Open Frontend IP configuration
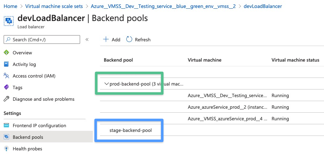This screenshot has height=154, width=324. coord(39,125)
